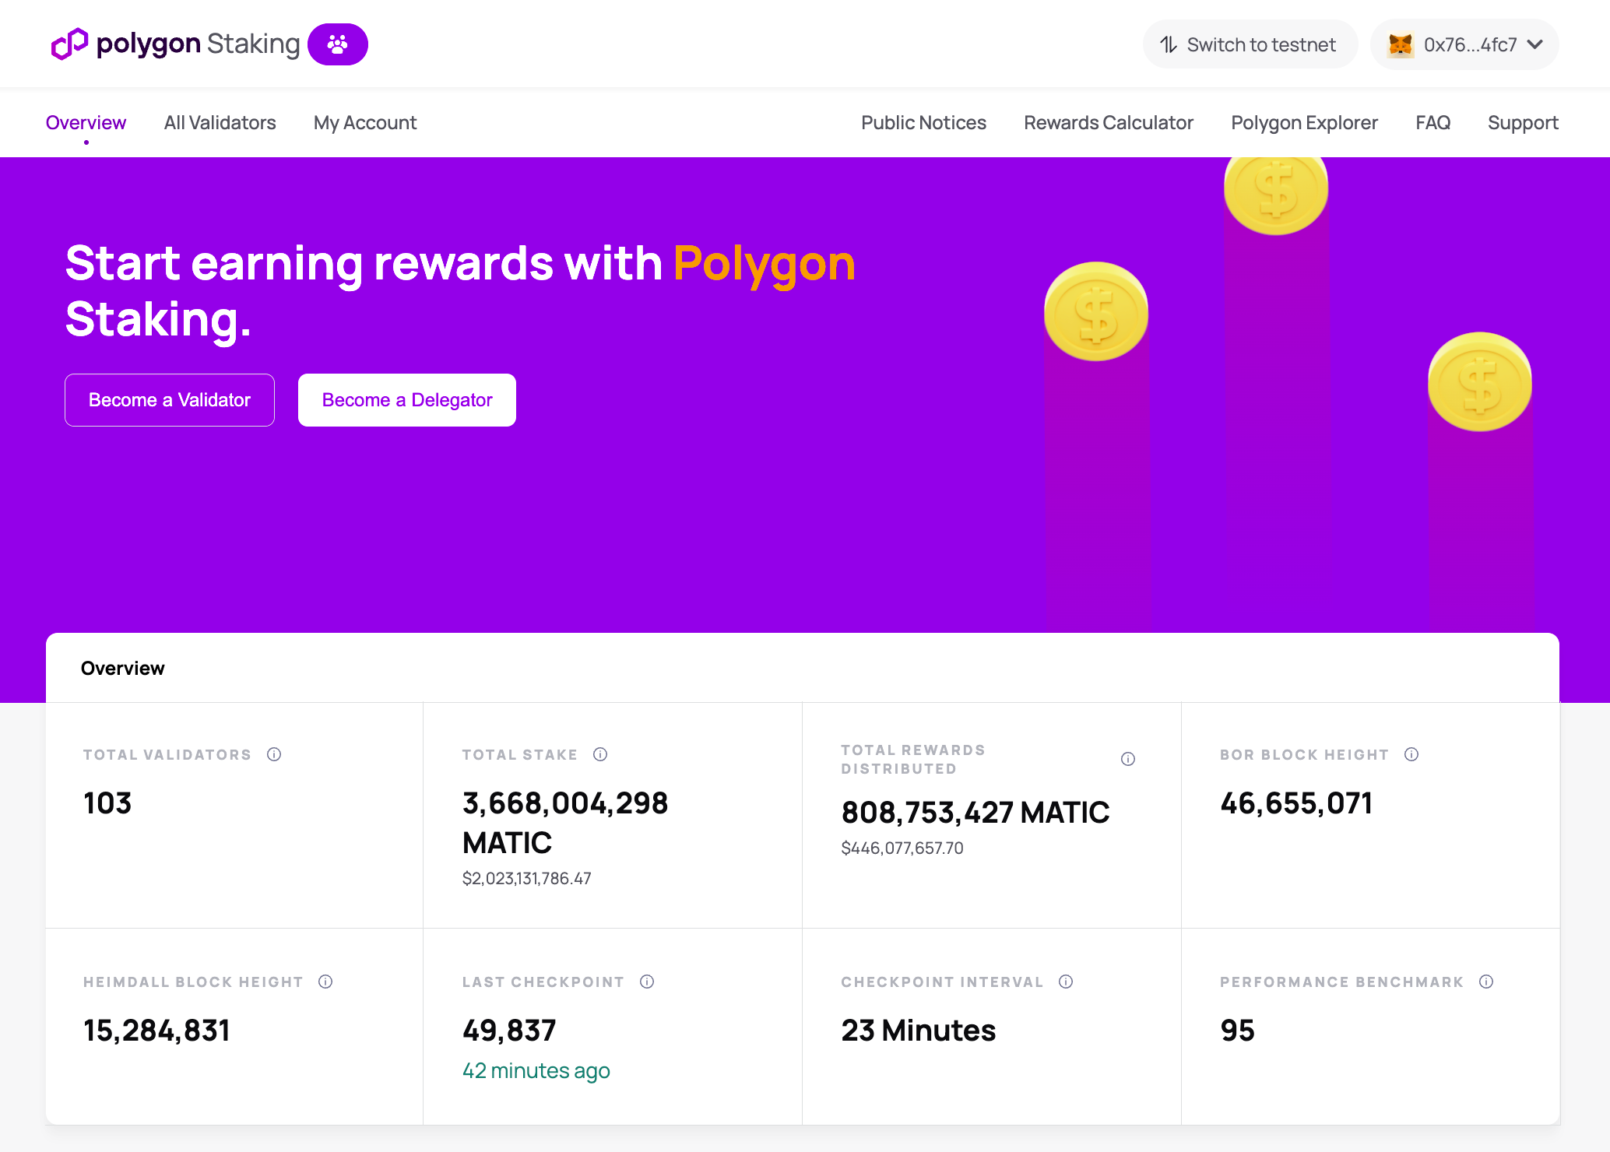The image size is (1610, 1152).
Task: Click the Become a Delegator button
Action: [x=406, y=399]
